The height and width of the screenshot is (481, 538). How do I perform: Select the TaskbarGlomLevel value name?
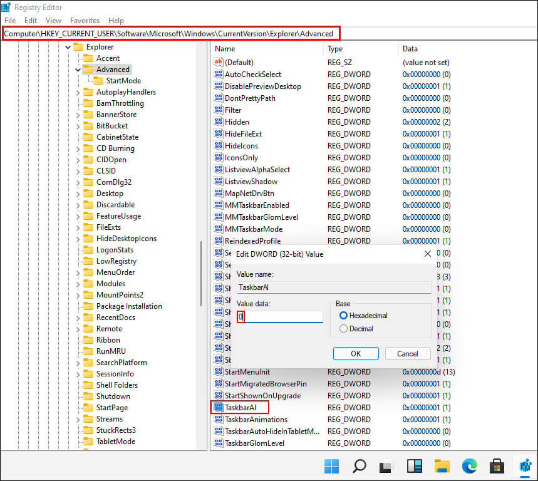(254, 443)
